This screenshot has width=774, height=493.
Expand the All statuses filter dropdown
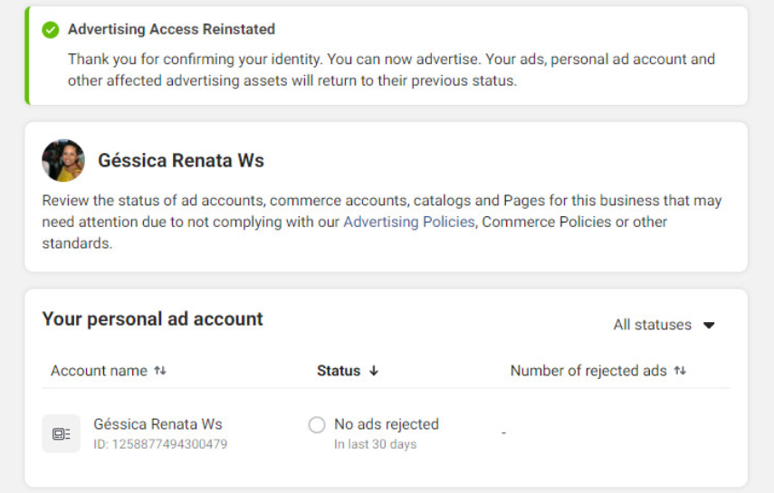coord(664,325)
